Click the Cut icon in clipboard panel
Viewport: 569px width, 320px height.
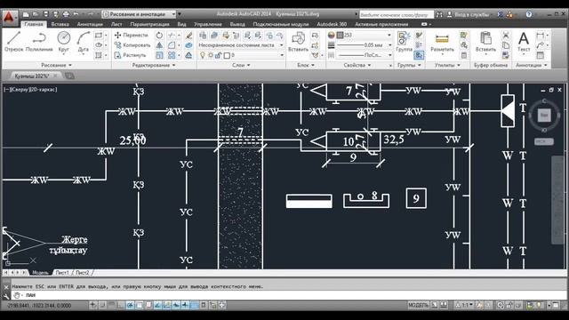pyautogui.click(x=506, y=36)
